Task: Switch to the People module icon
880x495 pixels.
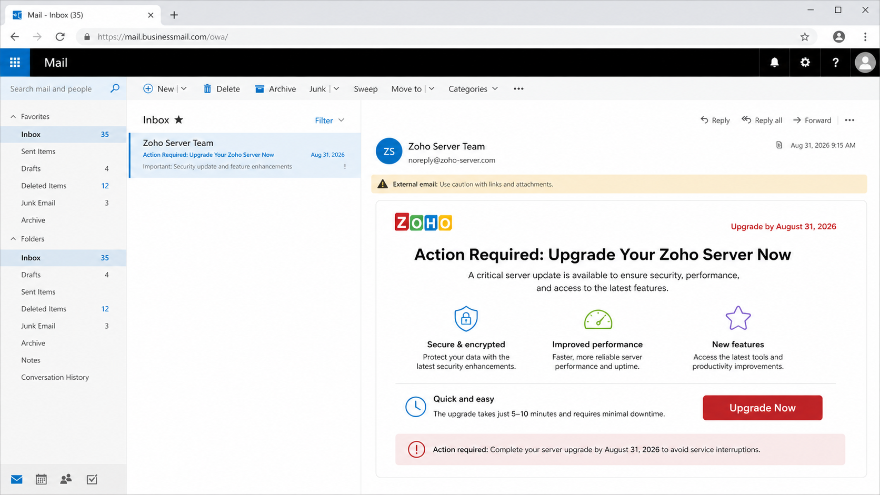Action: point(66,479)
